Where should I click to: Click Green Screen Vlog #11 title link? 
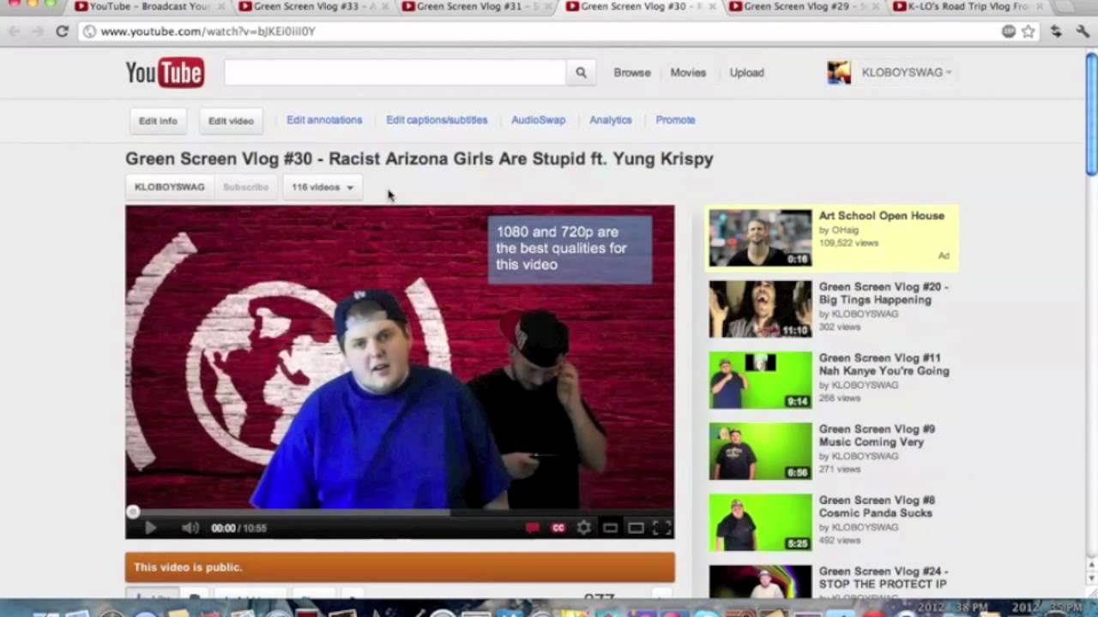884,364
